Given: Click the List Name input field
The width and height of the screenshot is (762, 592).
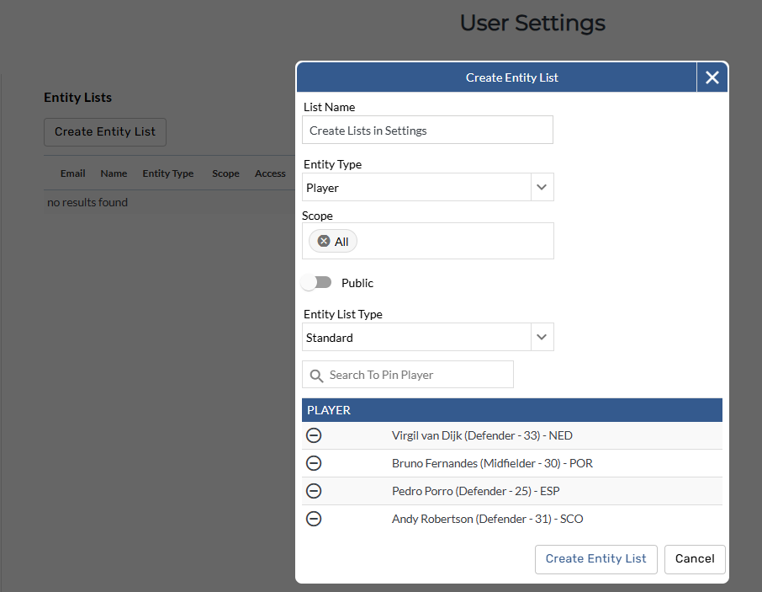Looking at the screenshot, I should 427,130.
